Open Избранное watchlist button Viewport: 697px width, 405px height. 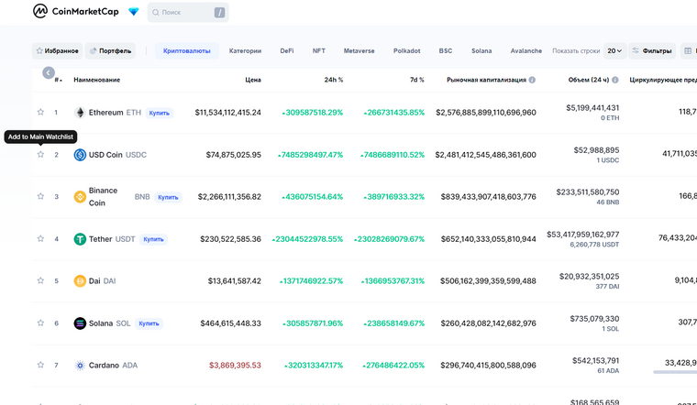58,50
